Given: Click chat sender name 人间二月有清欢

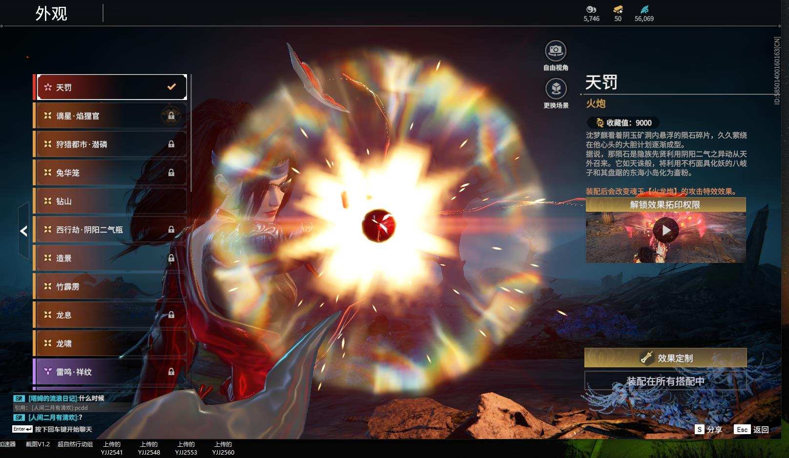Looking at the screenshot, I should click(53, 418).
